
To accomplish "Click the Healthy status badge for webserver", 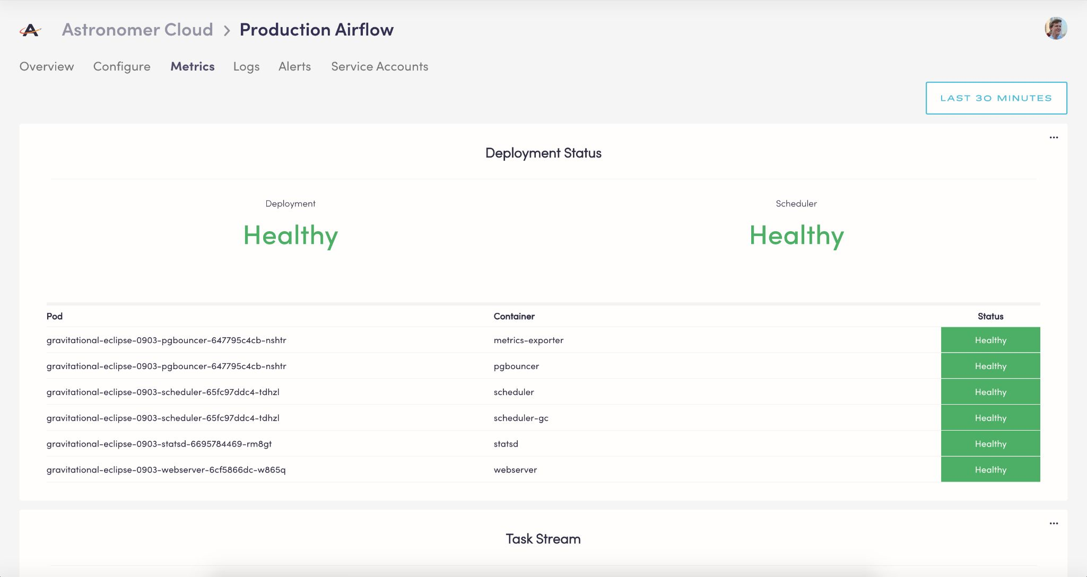I will (x=990, y=469).
